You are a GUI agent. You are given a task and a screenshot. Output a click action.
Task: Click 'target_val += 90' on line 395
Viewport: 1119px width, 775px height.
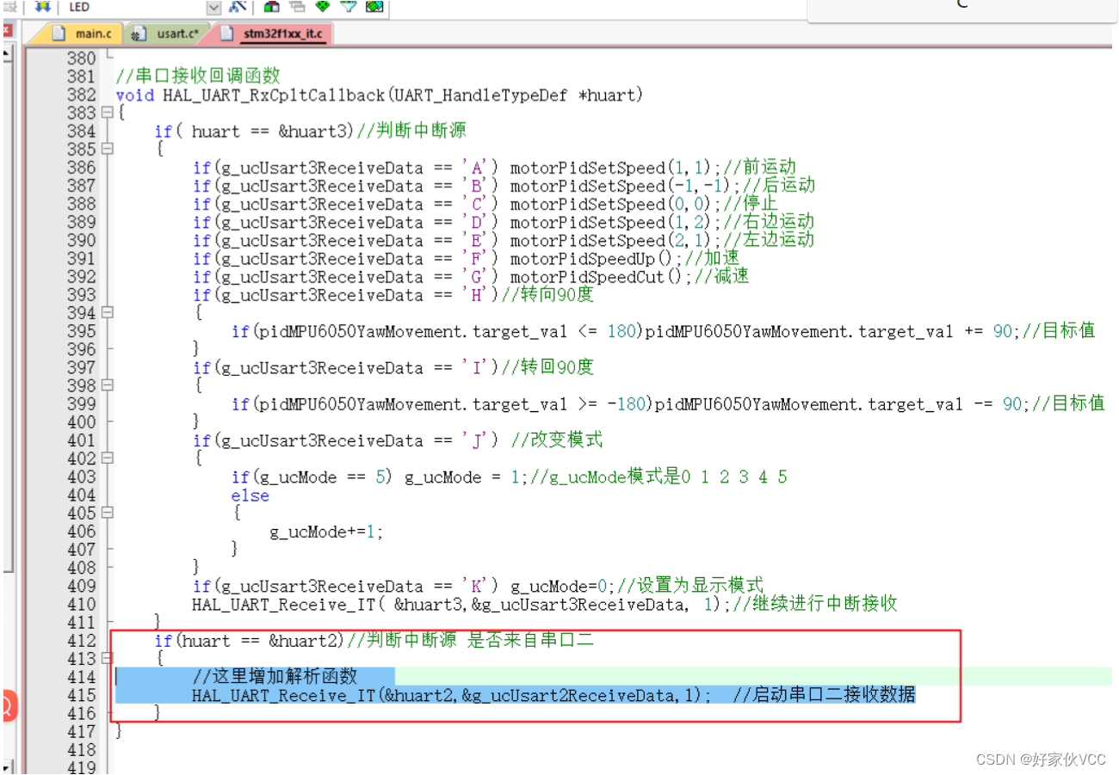pos(931,331)
